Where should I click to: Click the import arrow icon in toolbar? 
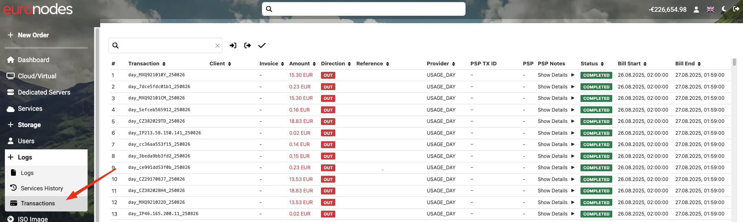[233, 45]
